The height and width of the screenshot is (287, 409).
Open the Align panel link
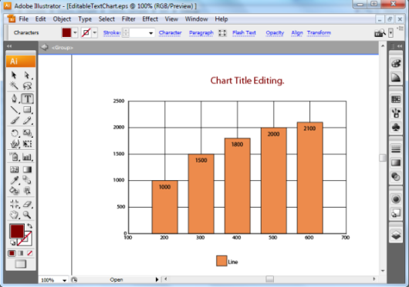pyautogui.click(x=297, y=33)
